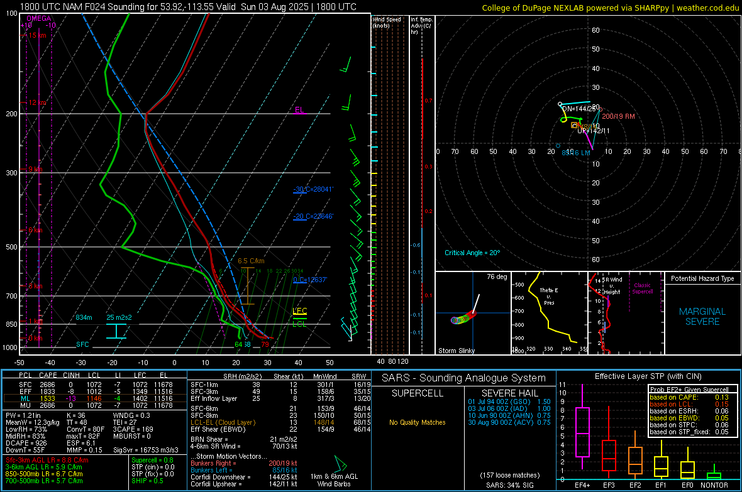Screen dimensions: 742x492
Task: Click the based on CAPE probability row
Action: tap(689, 397)
